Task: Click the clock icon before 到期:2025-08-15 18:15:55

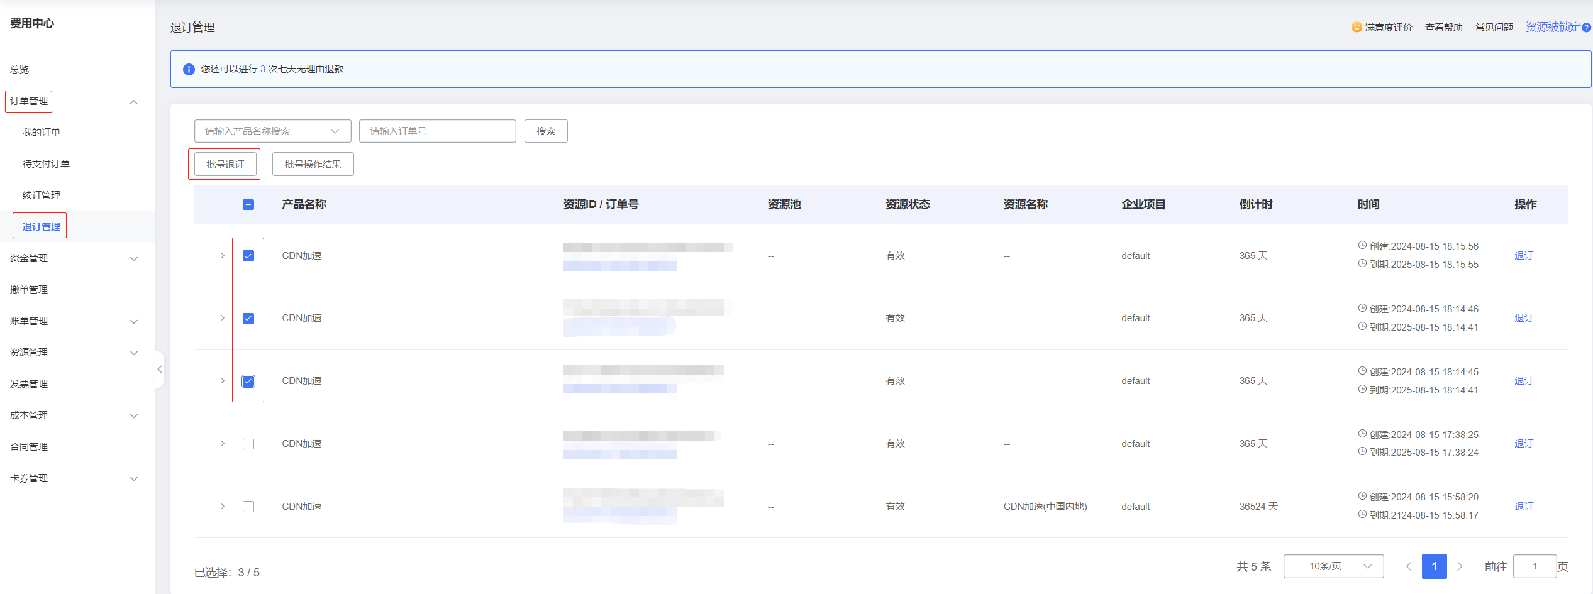Action: click(1362, 264)
